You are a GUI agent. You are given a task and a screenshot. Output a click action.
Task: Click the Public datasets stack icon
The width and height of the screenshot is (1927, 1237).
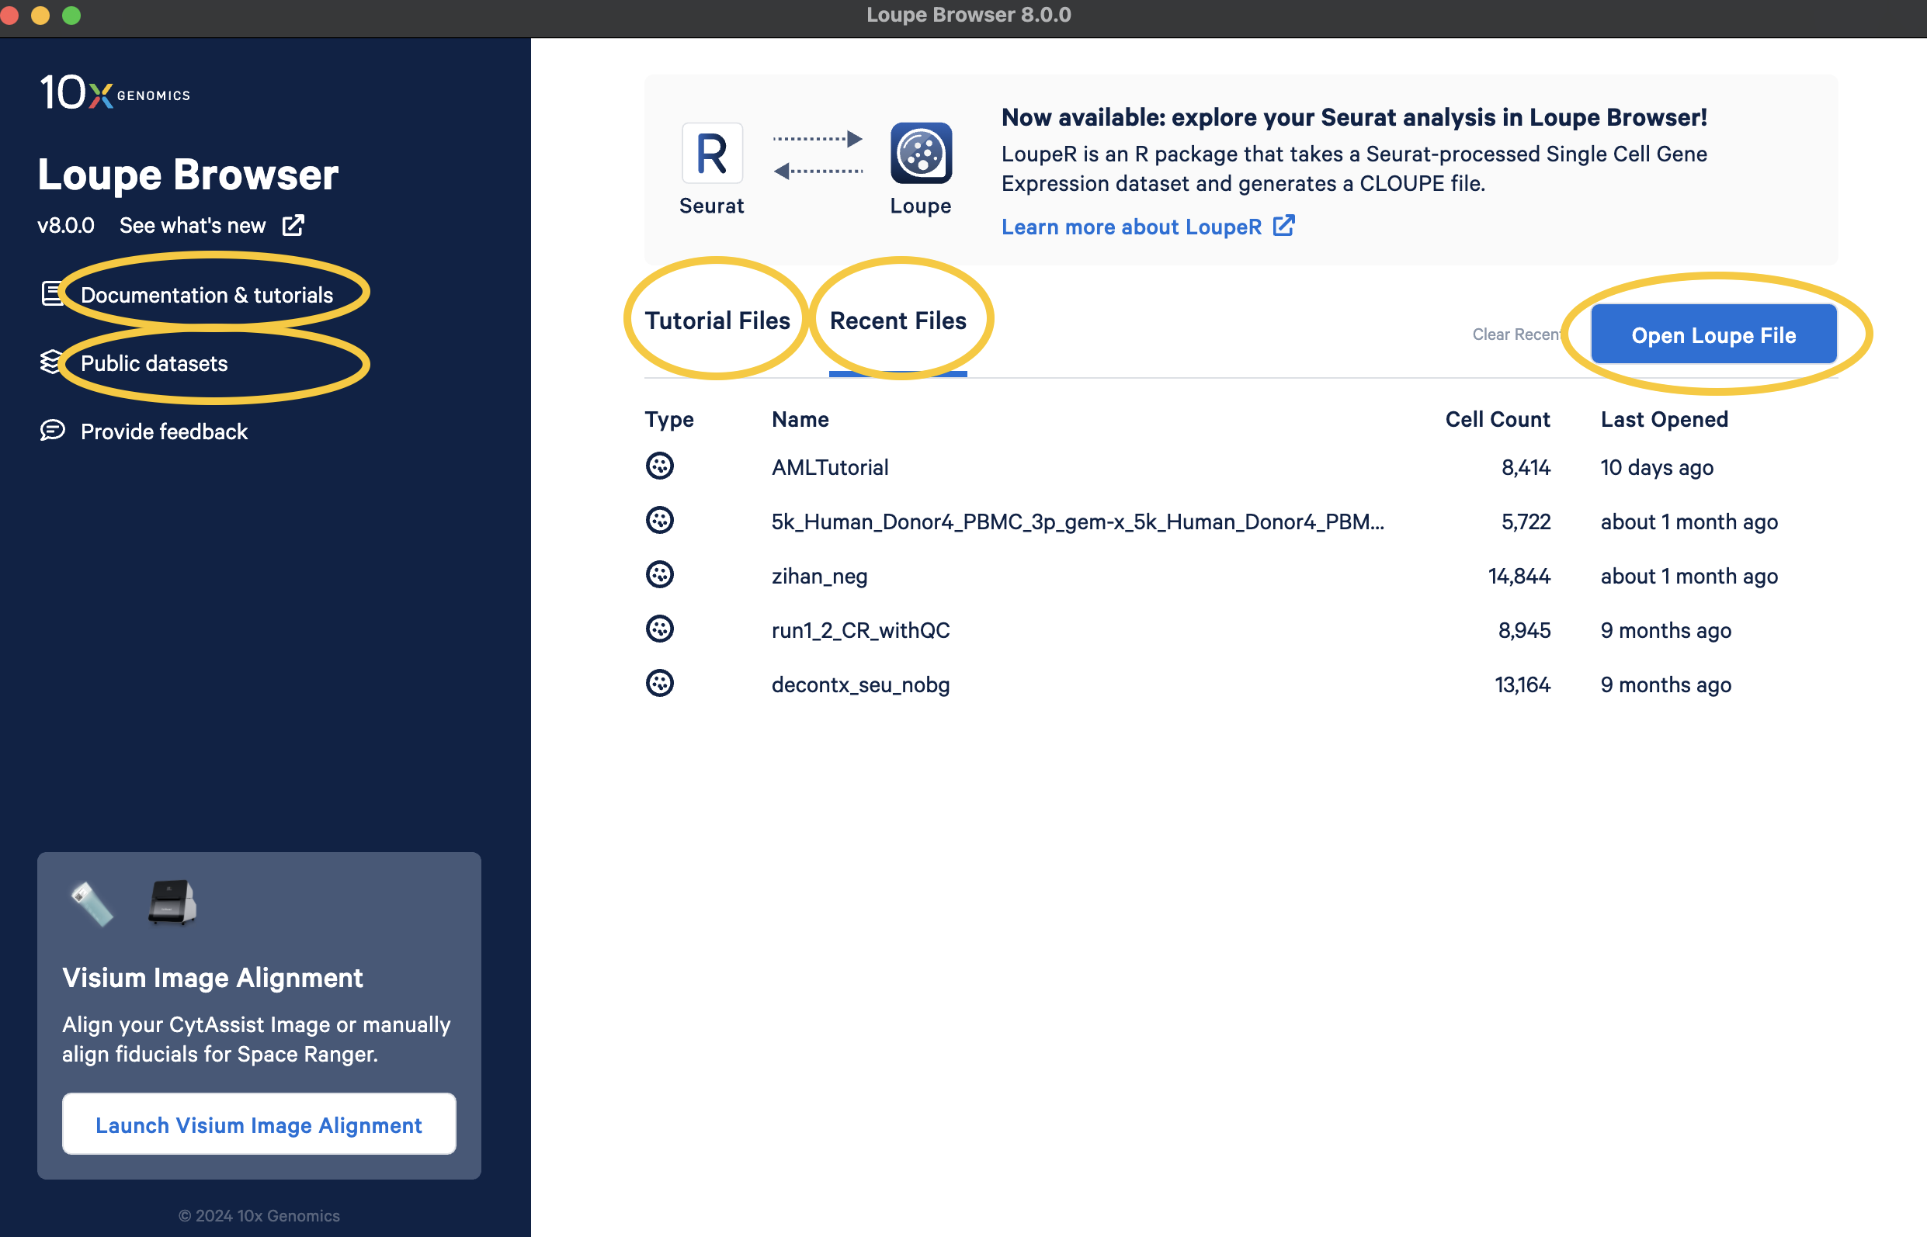(50, 362)
